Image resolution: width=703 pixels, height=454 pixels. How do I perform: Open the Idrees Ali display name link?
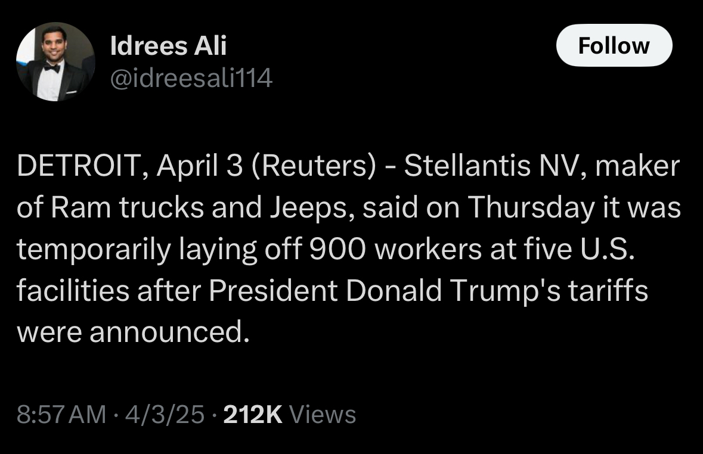click(x=168, y=46)
